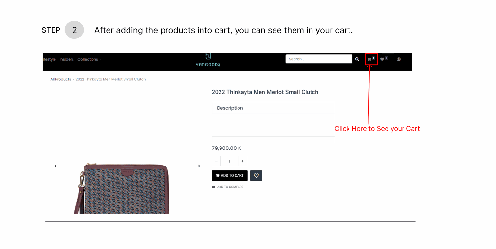The image size is (496, 249).
Task: Select the Description tab
Action: (x=230, y=108)
